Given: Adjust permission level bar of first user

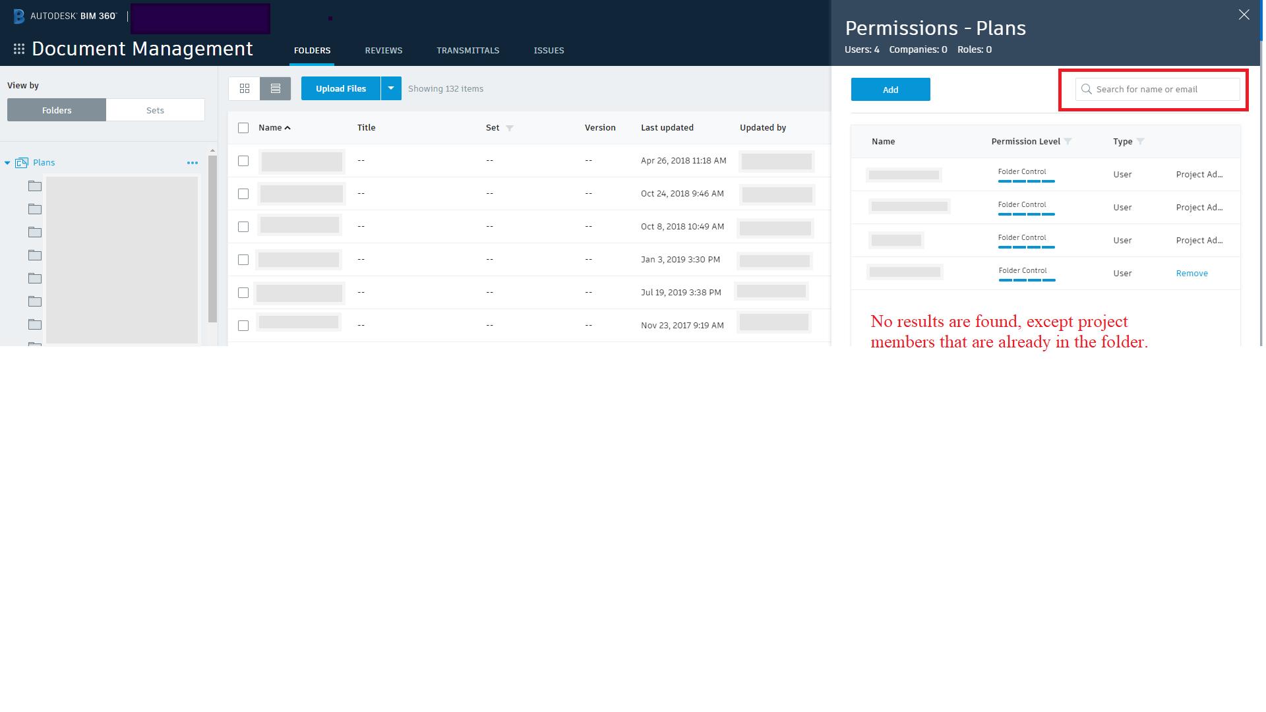Looking at the screenshot, I should click(1027, 181).
